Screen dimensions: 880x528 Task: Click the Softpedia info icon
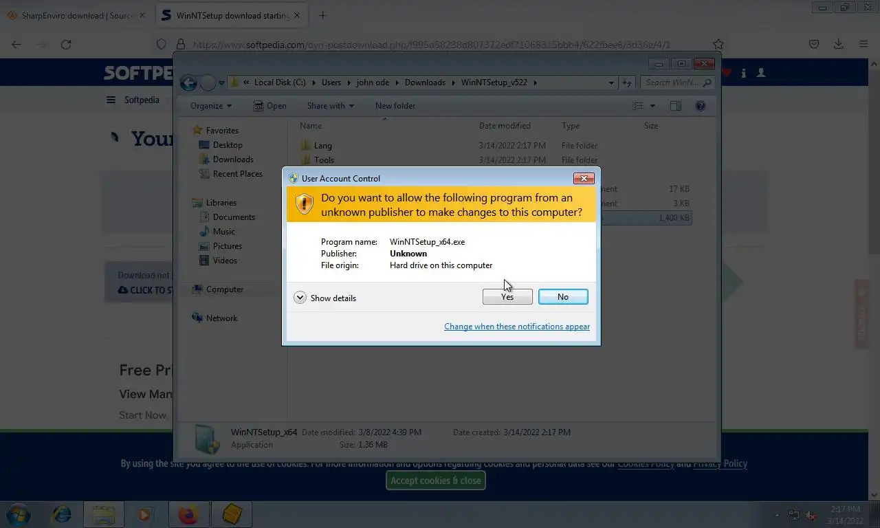(x=743, y=72)
